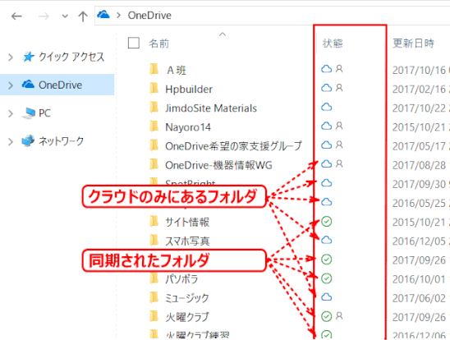
Task: Sort by the 更新日時 column header
Action: coord(413,44)
